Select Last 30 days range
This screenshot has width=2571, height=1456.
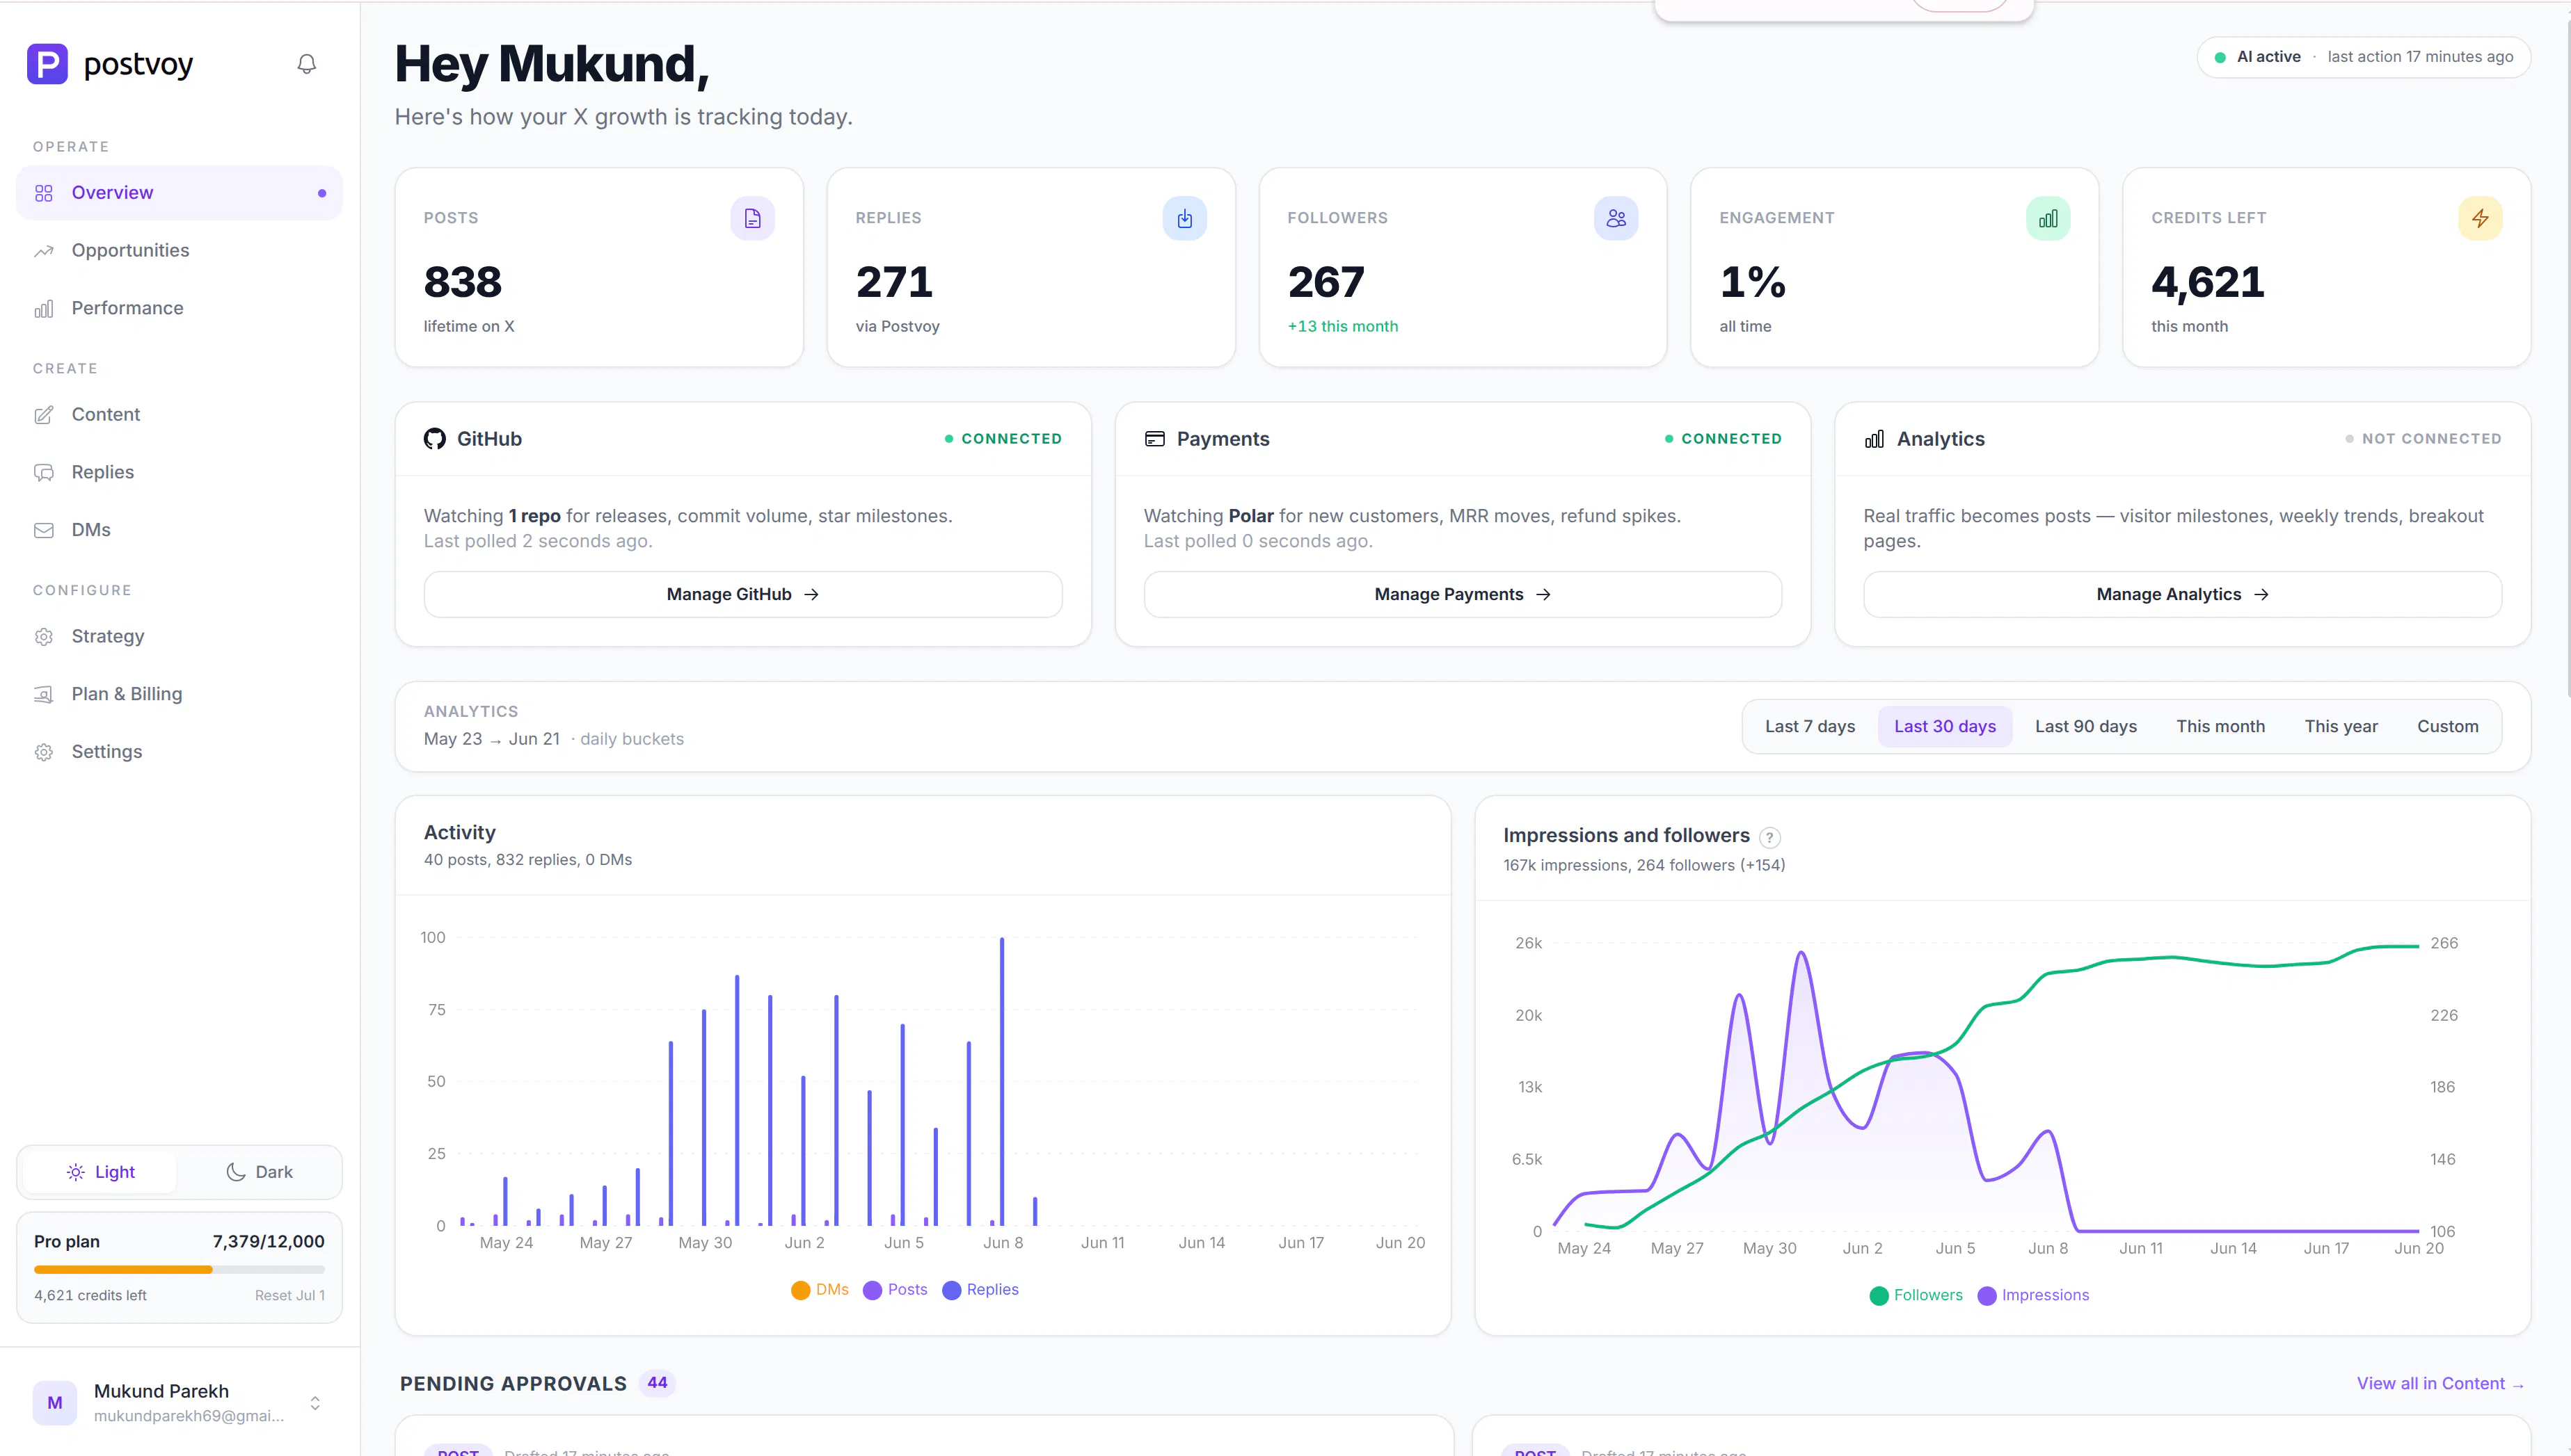(1945, 727)
